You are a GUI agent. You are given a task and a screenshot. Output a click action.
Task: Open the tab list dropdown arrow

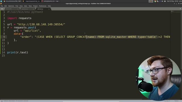180,9
